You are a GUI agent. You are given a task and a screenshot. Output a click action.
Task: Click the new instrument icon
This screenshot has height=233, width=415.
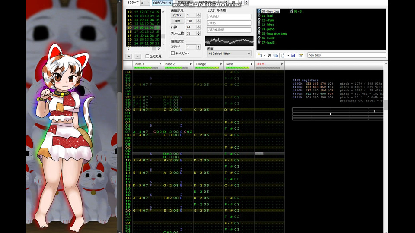[260, 55]
